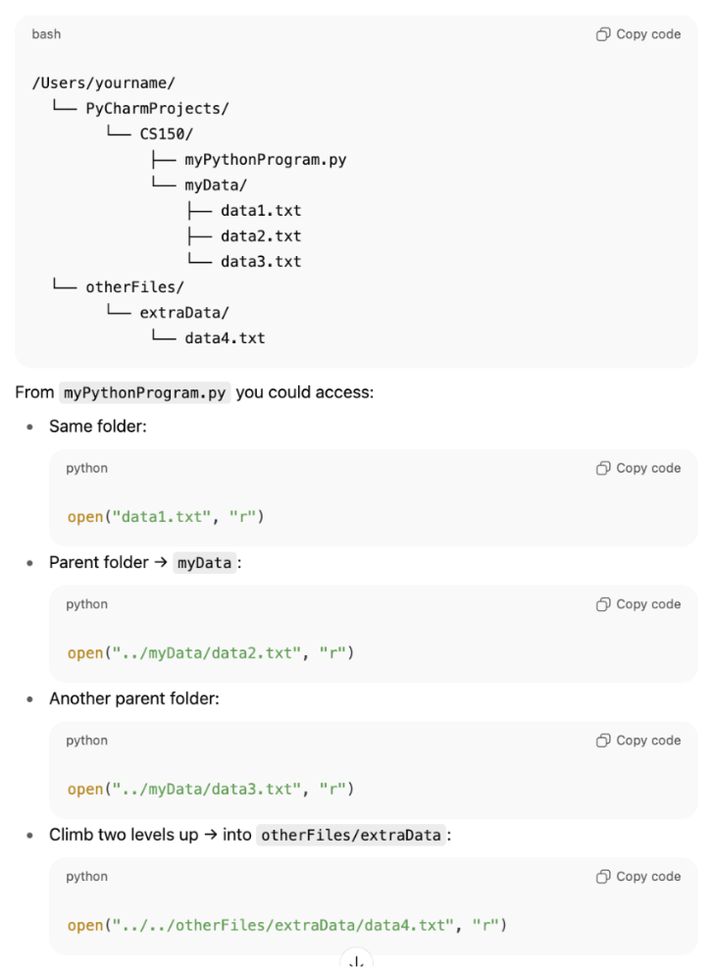
Task: Click data4.txt in the directory tree
Action: click(x=225, y=338)
